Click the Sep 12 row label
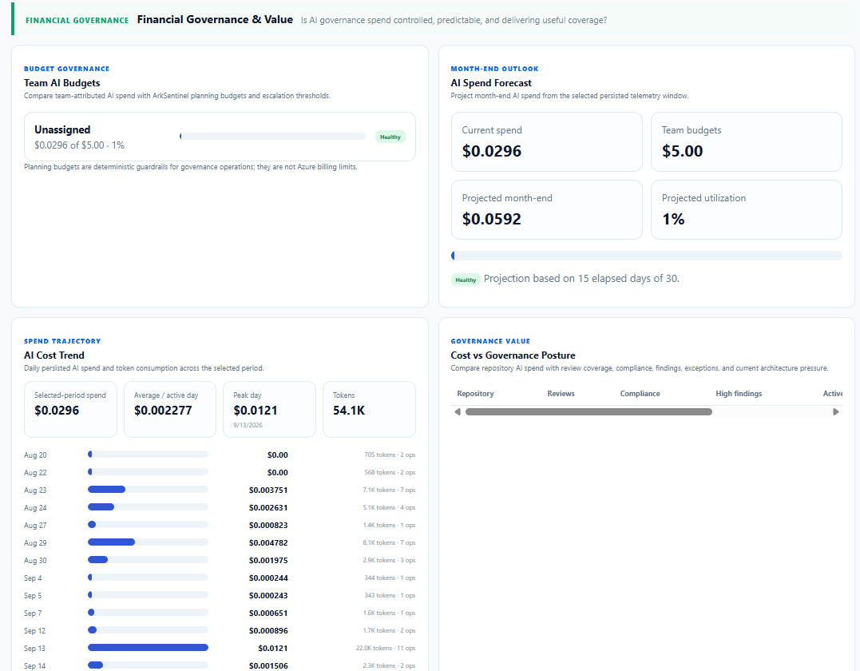This screenshot has height=671, width=860. point(34,630)
